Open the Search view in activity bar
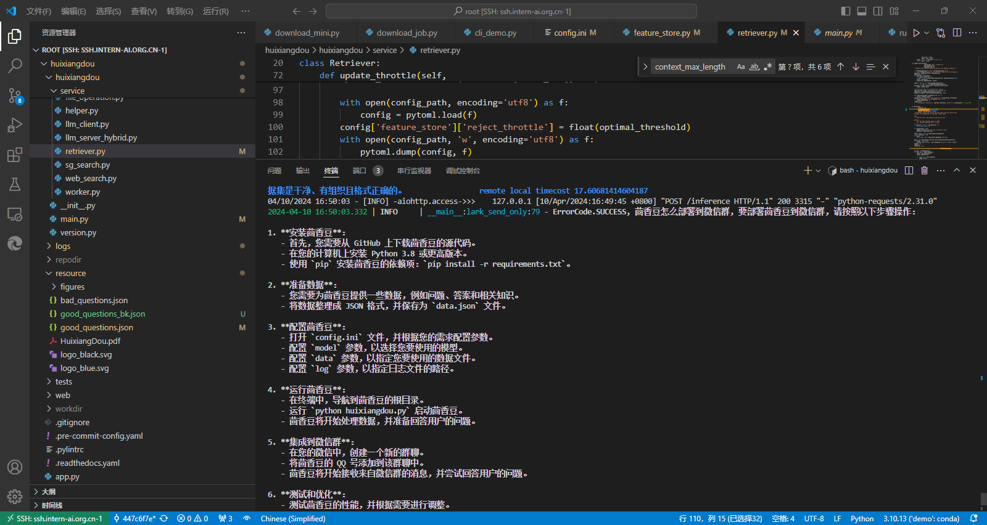Screen dimensions: 987x525 [x=15, y=65]
